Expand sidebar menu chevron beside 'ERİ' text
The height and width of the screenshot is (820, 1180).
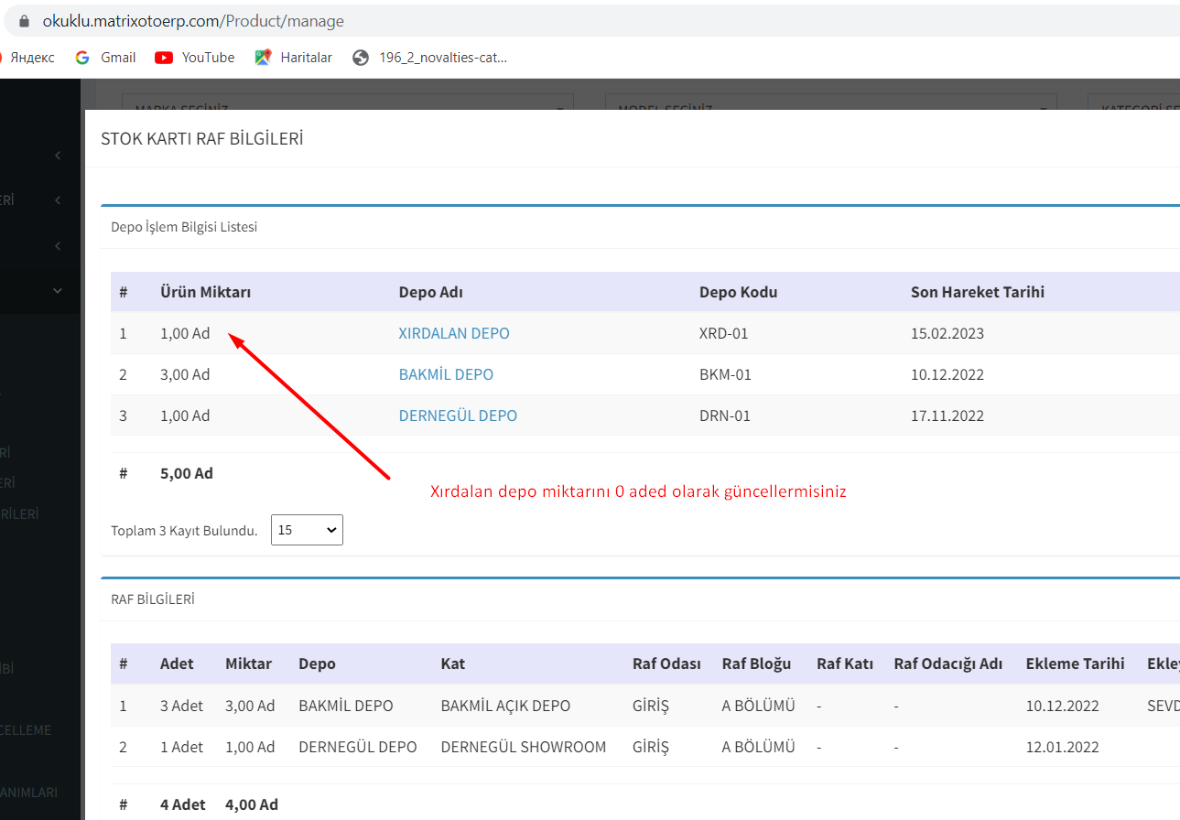[58, 200]
